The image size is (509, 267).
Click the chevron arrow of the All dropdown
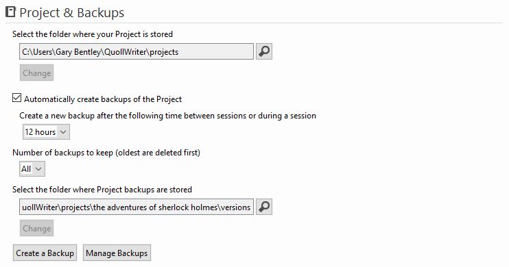[38, 169]
